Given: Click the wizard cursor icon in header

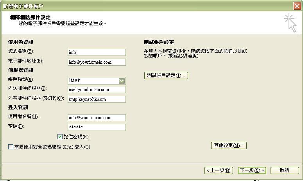Looking at the screenshot, I should 290,23.
